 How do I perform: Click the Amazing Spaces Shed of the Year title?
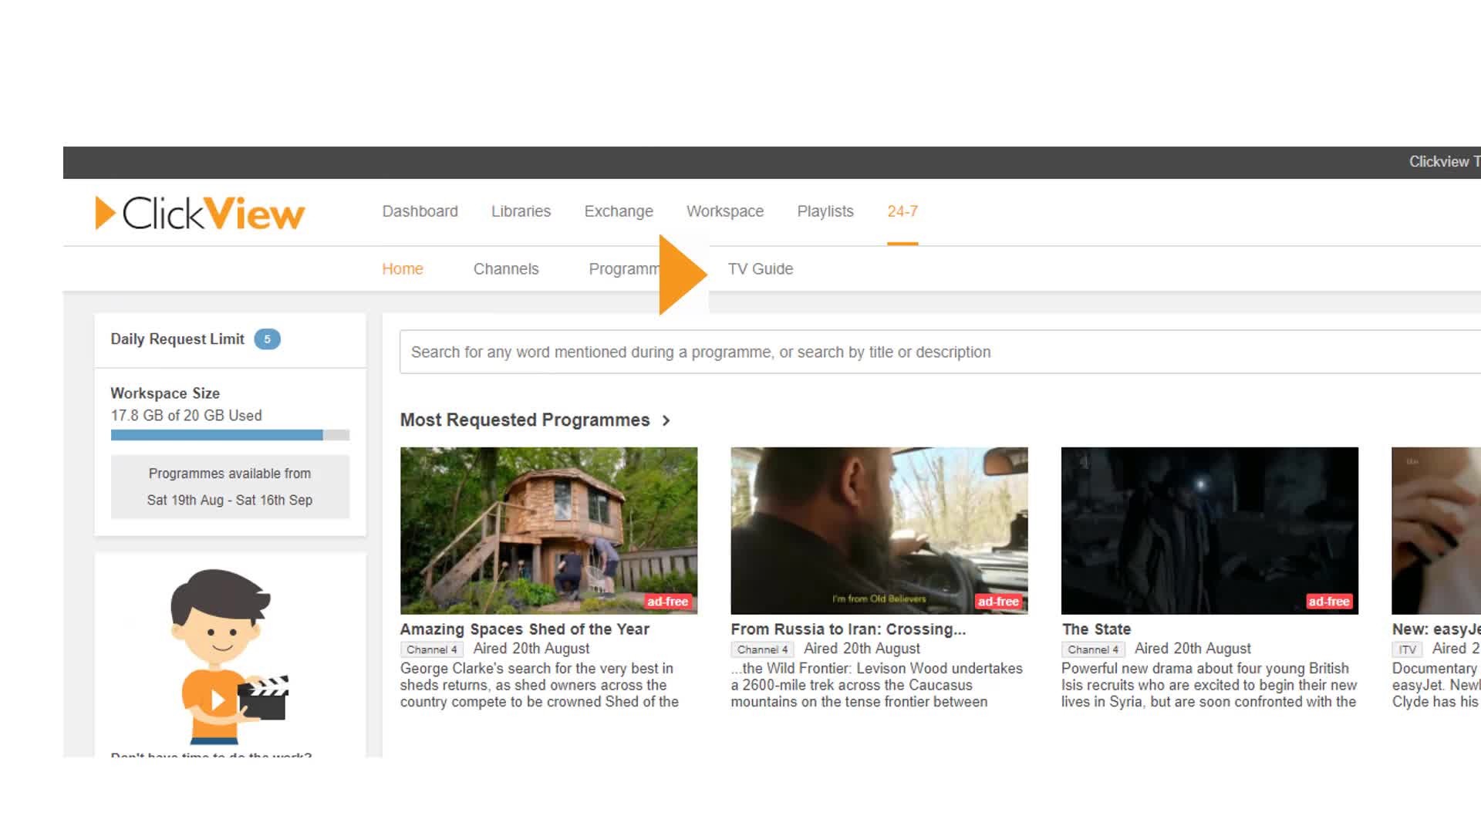pos(525,629)
